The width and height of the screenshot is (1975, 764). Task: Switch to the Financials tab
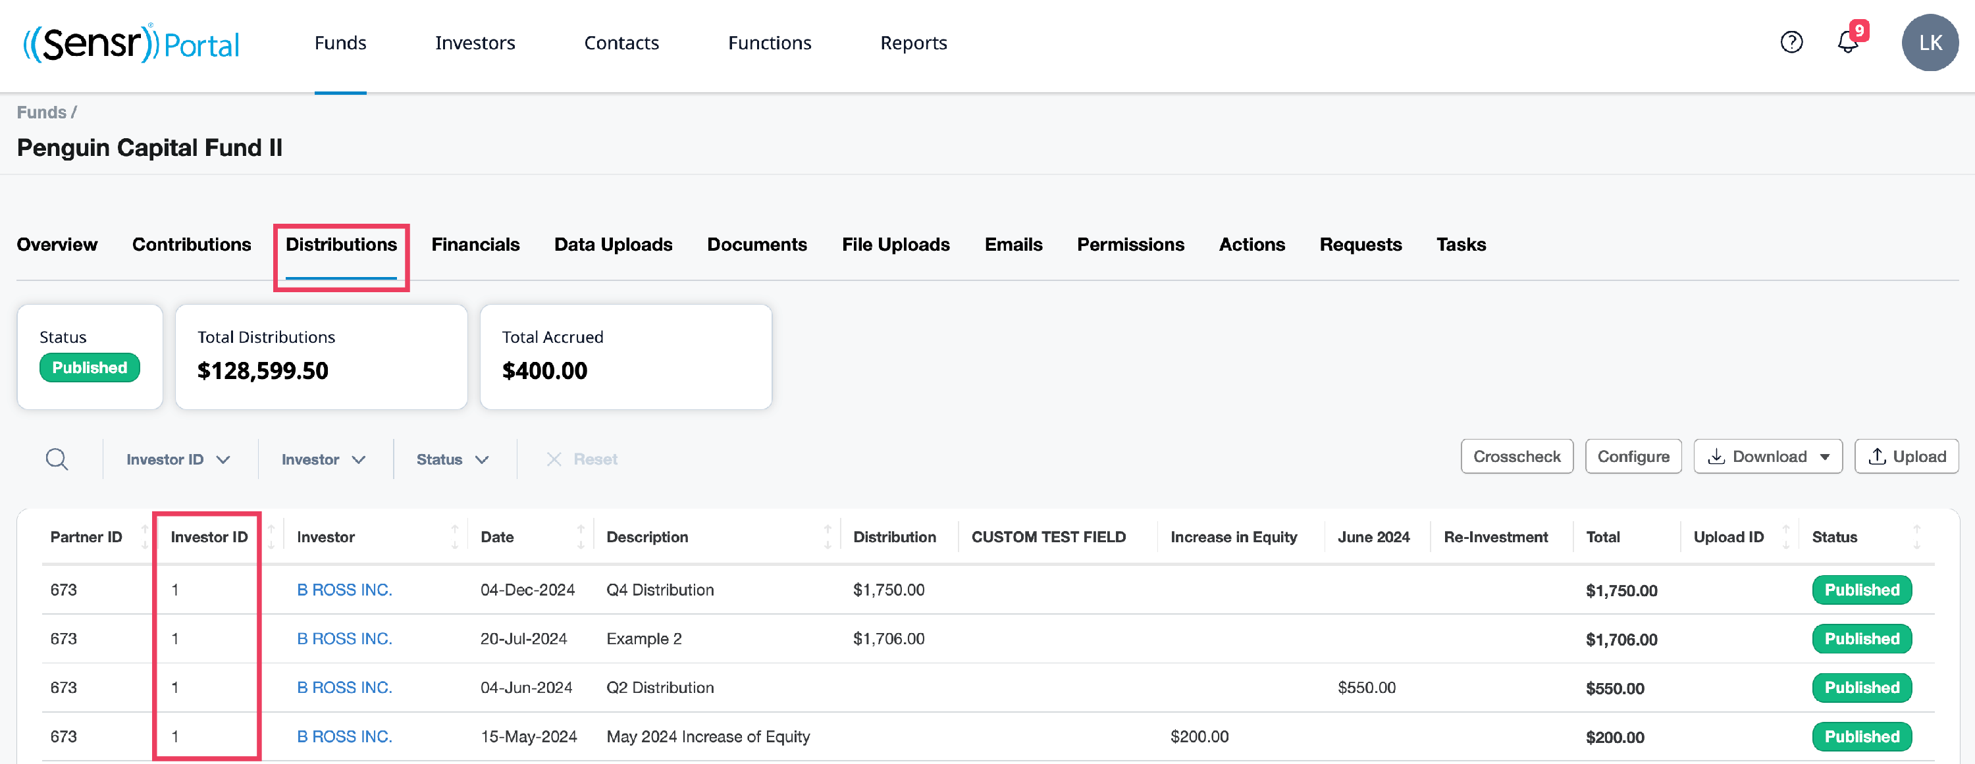[475, 244]
